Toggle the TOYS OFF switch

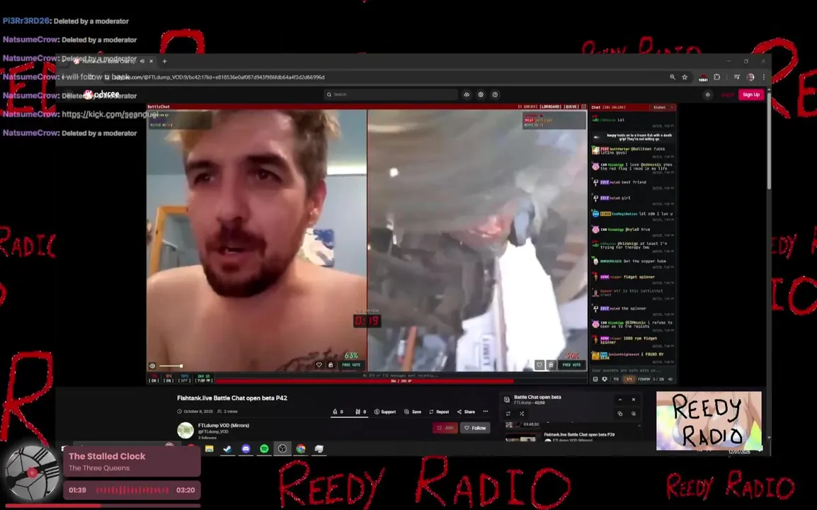(x=185, y=378)
